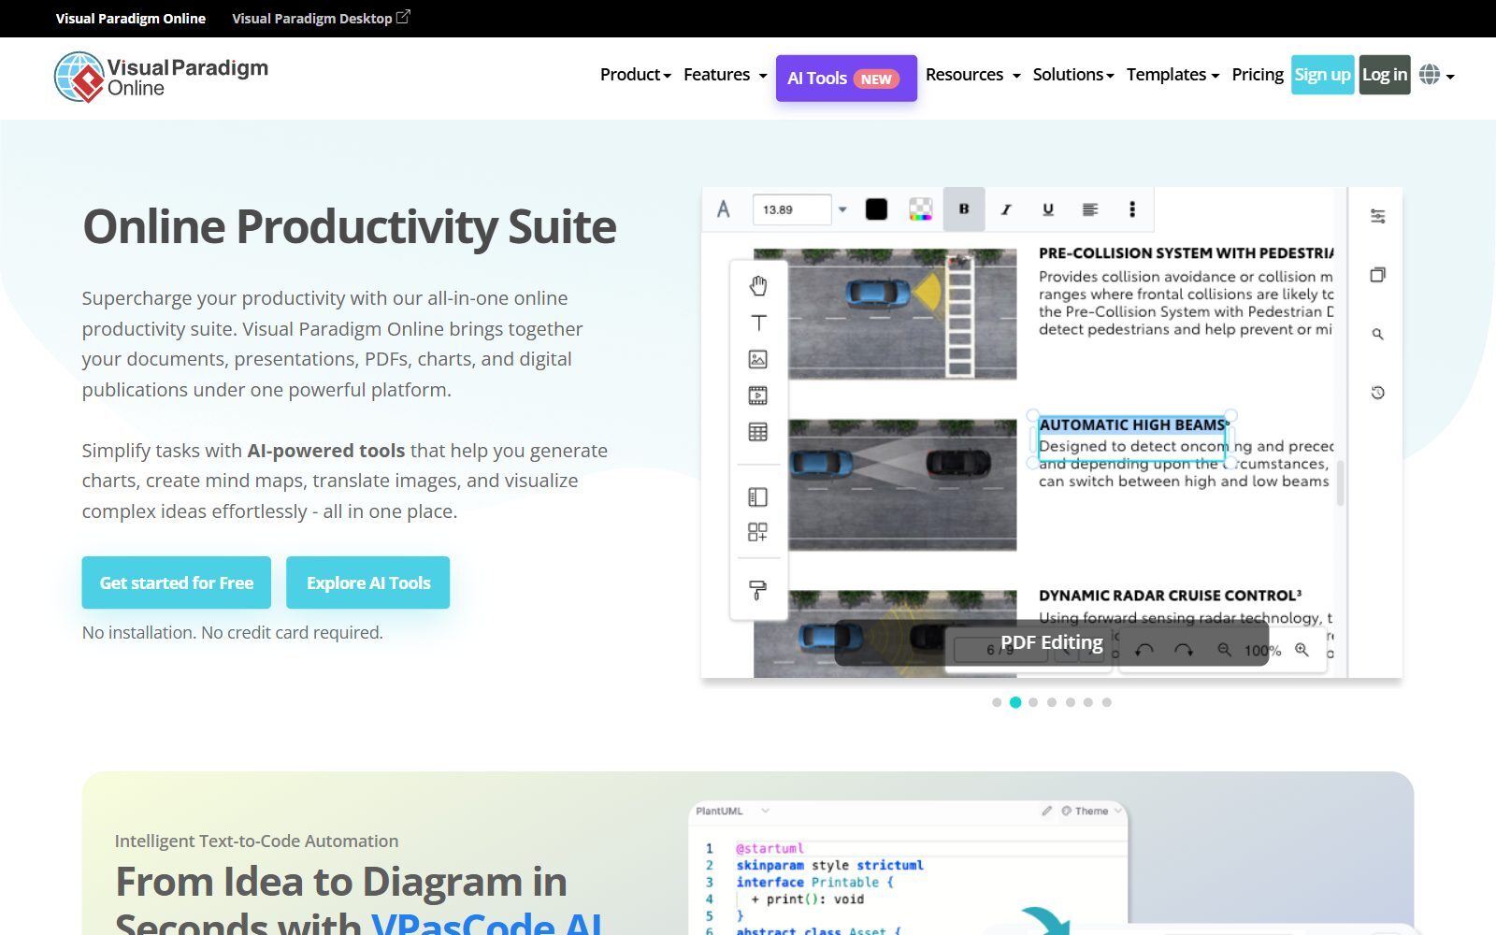
Task: Click the page layout panel icon
Action: 758,496
